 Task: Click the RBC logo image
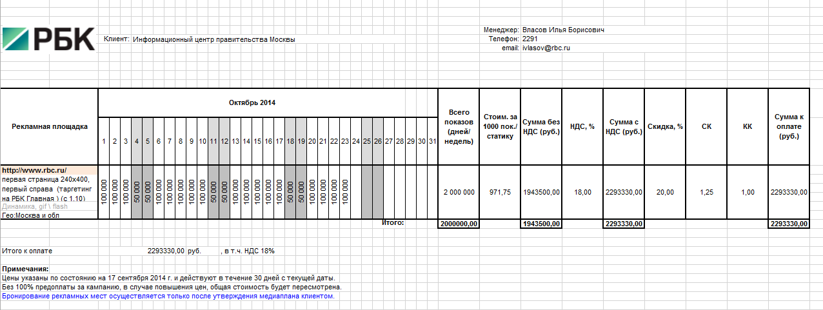(48, 39)
